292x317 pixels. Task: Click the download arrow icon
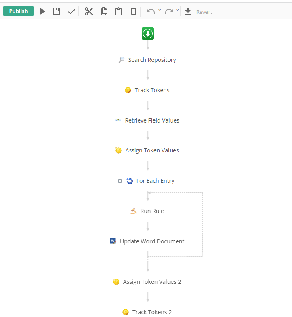click(x=188, y=11)
